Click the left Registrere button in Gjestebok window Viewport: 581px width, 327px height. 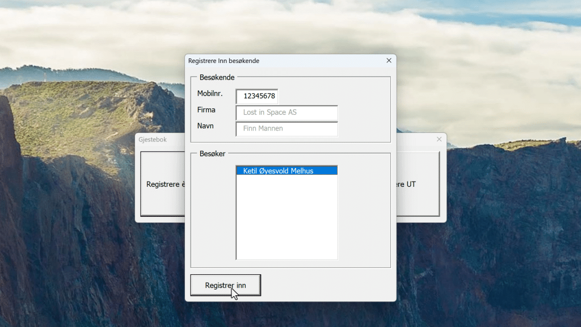pos(163,184)
